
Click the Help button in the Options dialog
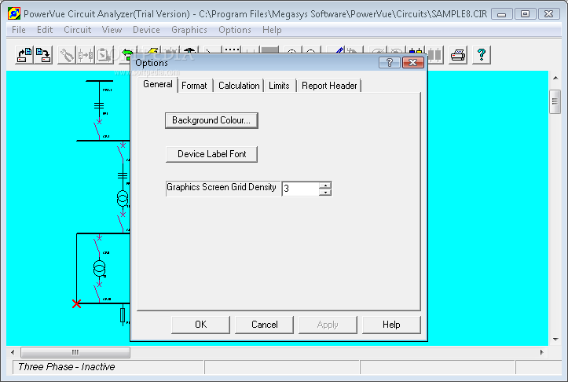click(x=391, y=325)
